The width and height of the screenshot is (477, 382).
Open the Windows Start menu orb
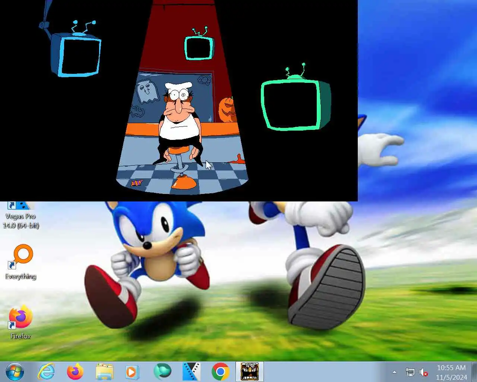point(15,372)
